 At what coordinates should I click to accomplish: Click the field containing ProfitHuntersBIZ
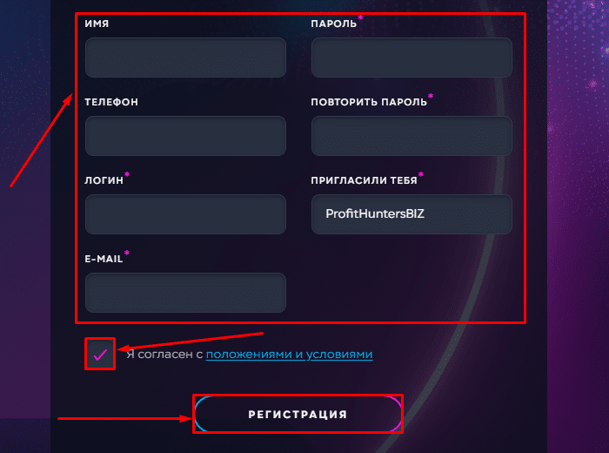(x=412, y=214)
